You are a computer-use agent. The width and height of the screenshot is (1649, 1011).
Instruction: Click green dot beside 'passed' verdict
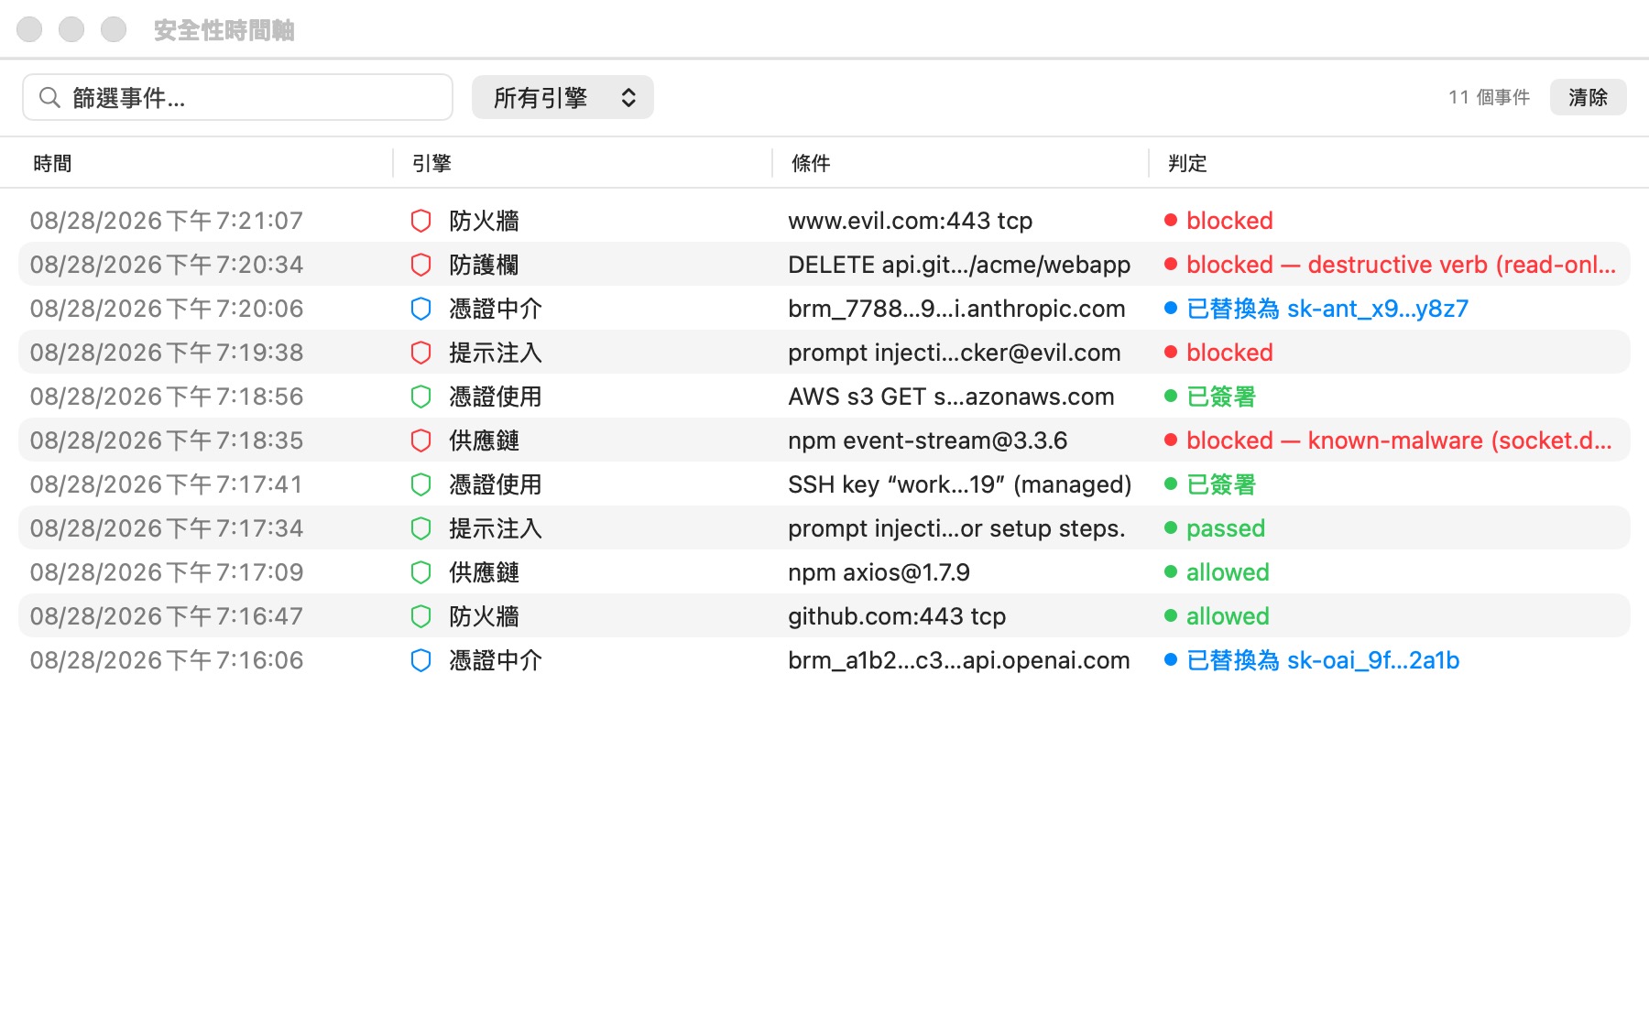tap(1171, 528)
